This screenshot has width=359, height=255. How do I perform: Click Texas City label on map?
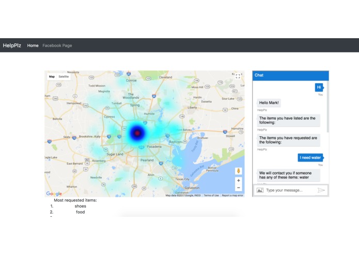[182, 179]
